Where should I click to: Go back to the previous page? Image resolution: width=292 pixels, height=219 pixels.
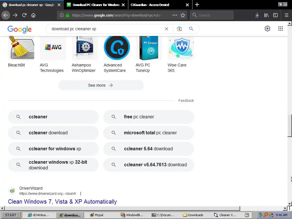pos(6,15)
